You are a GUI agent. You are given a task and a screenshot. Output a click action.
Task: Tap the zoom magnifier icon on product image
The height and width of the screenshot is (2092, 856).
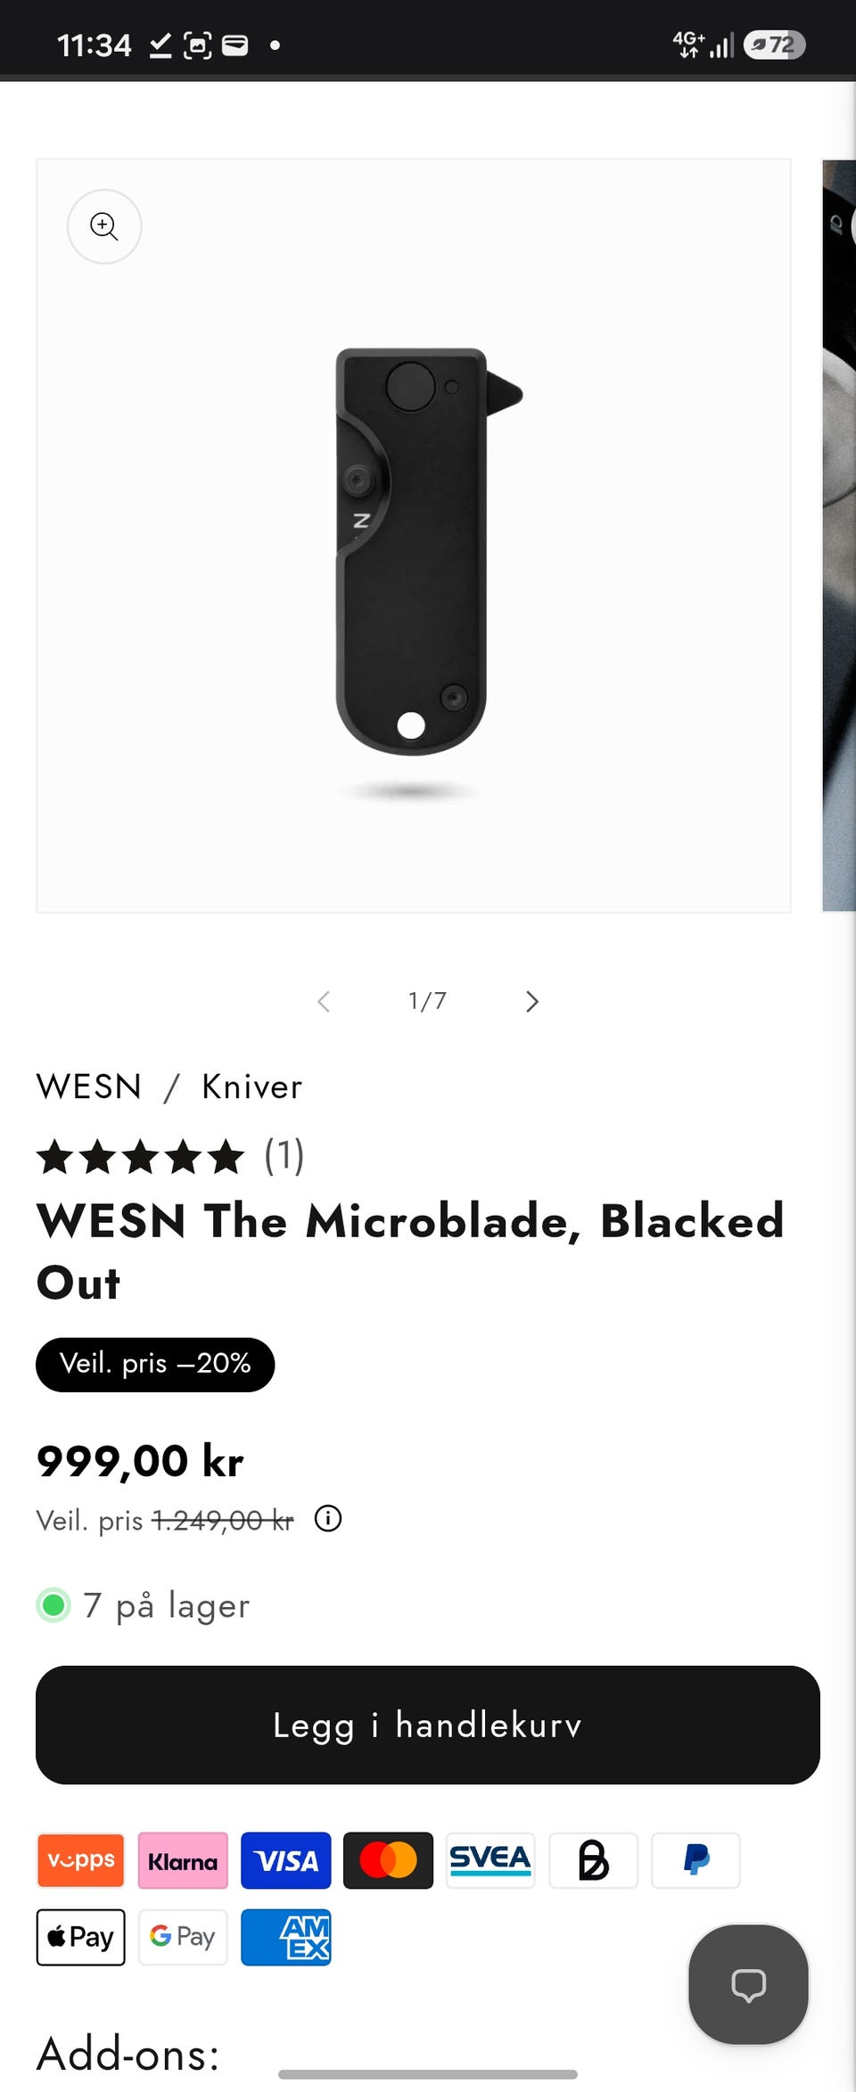tap(104, 226)
